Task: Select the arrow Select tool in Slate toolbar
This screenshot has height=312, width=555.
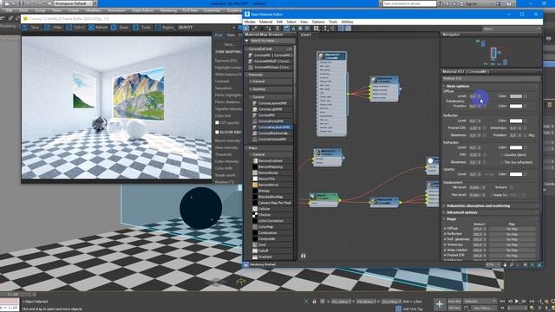Action: coord(246,29)
